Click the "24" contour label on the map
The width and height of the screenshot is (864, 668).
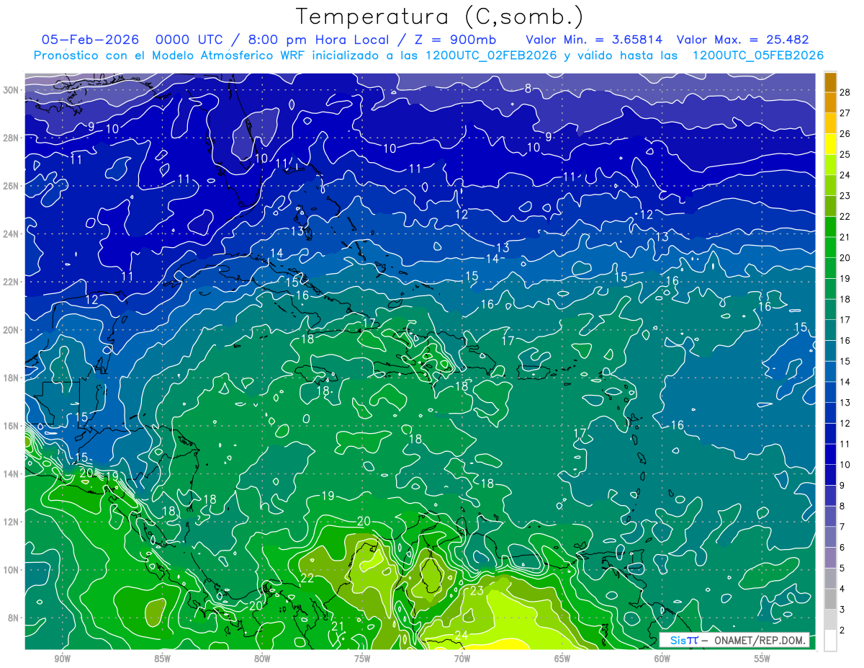tap(462, 635)
